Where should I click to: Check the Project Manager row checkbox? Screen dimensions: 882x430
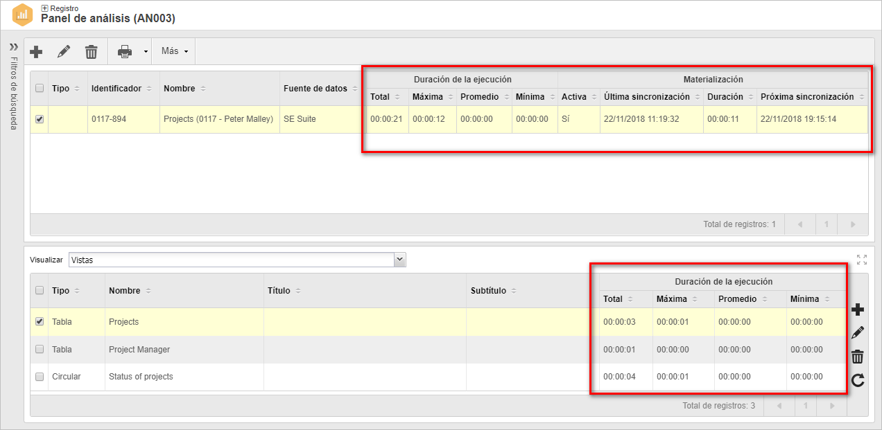pos(40,349)
